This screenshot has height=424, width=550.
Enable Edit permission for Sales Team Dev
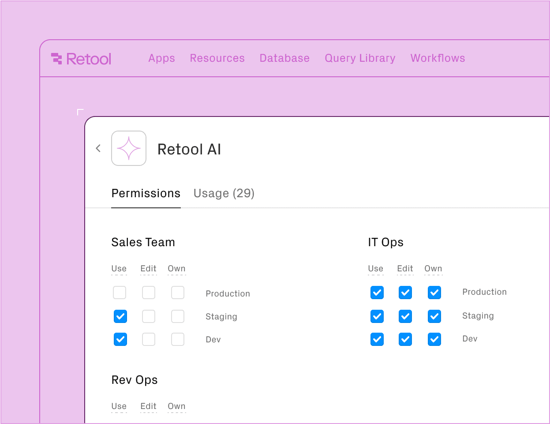(x=148, y=339)
